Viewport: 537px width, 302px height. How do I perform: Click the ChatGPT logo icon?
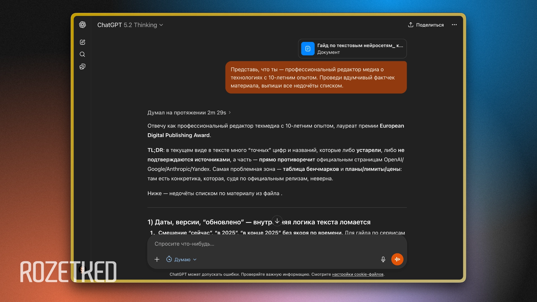point(82,25)
